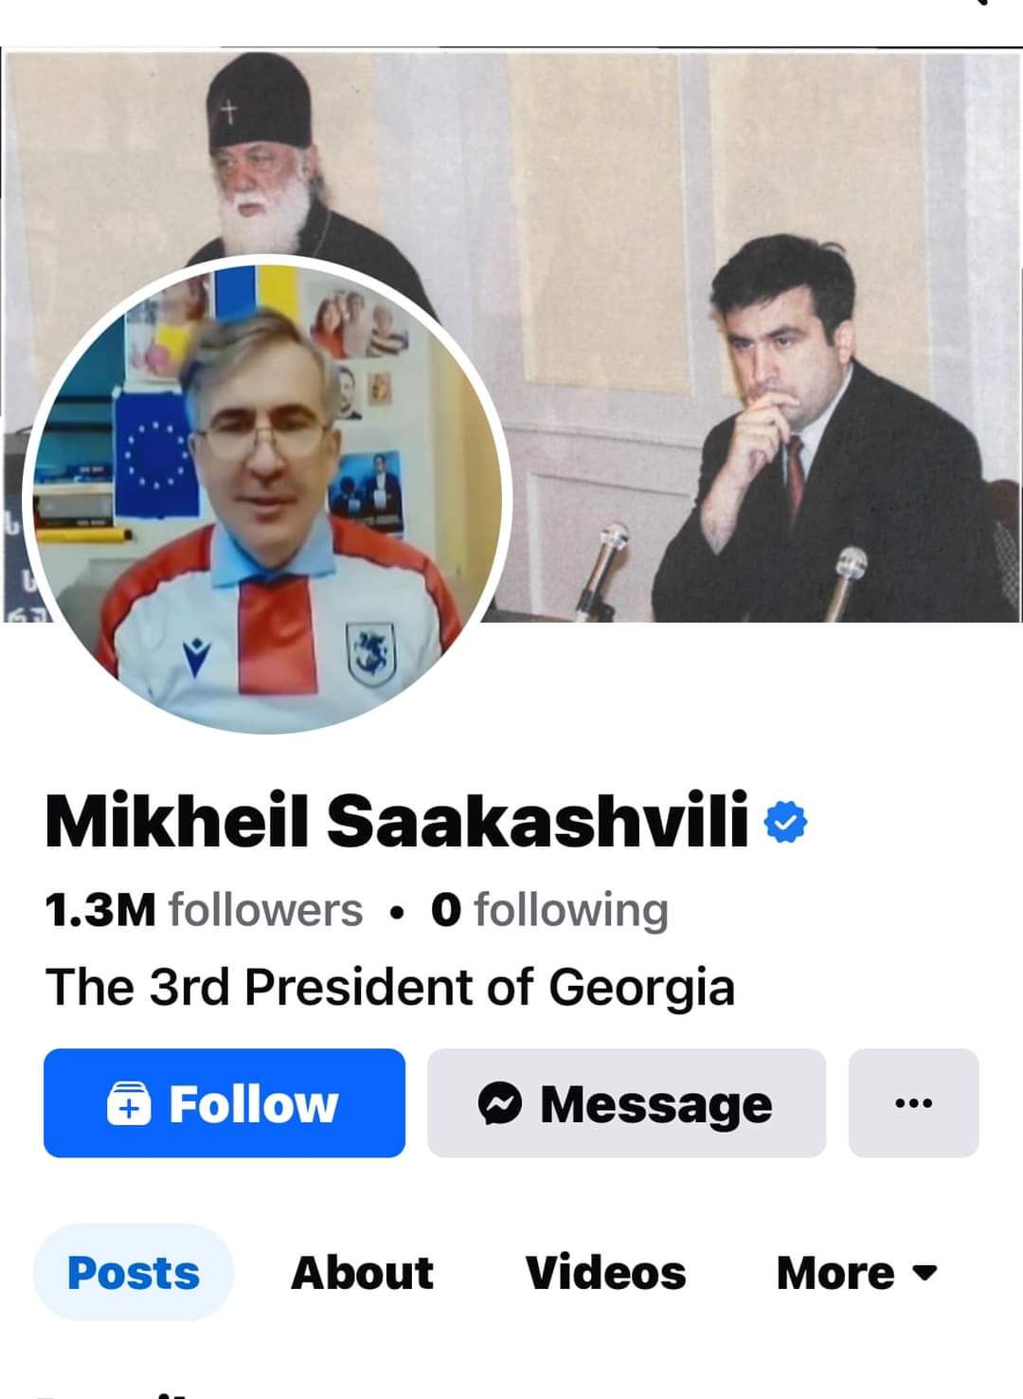Image resolution: width=1023 pixels, height=1399 pixels.
Task: Click the blue verified badge beside the name
Action: 785,822
